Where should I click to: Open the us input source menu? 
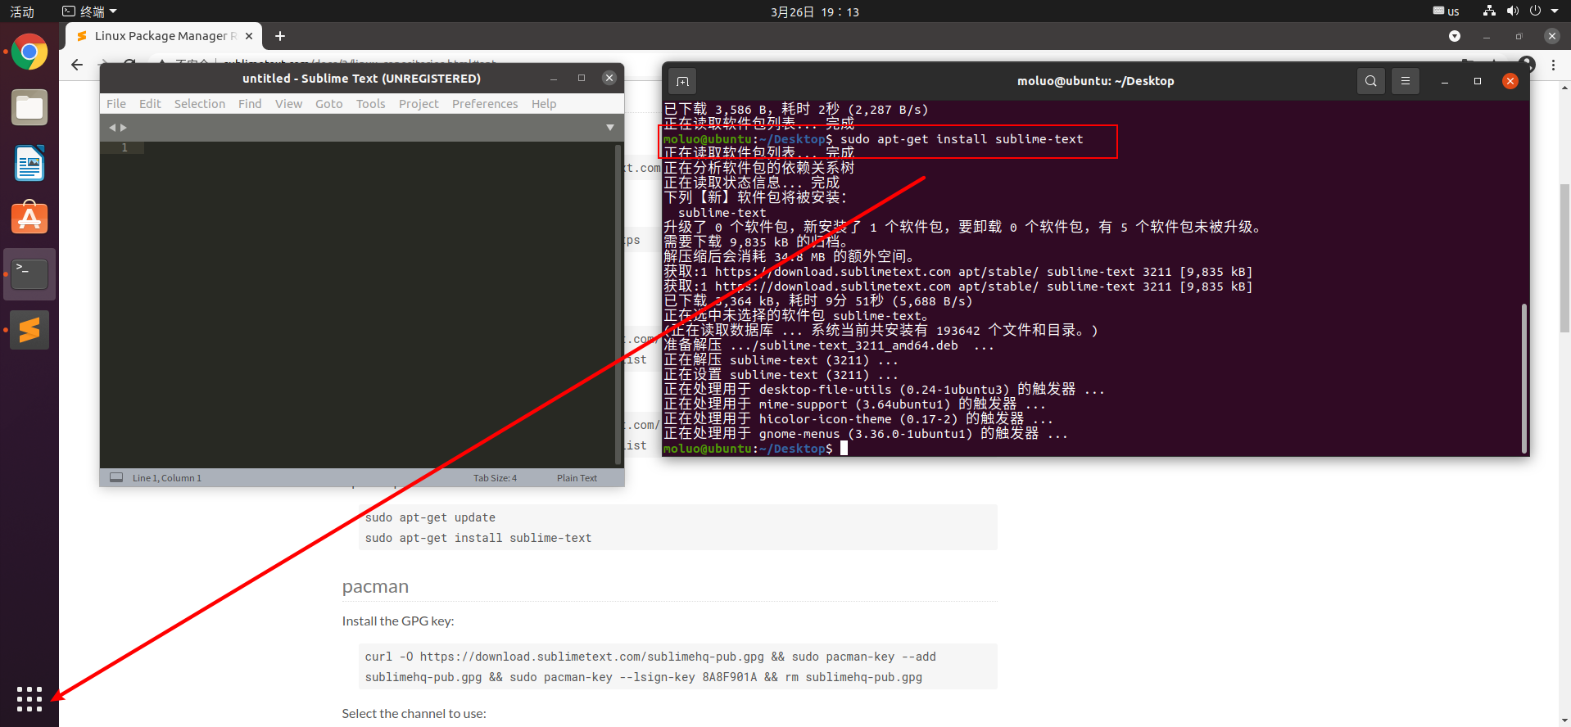1446,11
